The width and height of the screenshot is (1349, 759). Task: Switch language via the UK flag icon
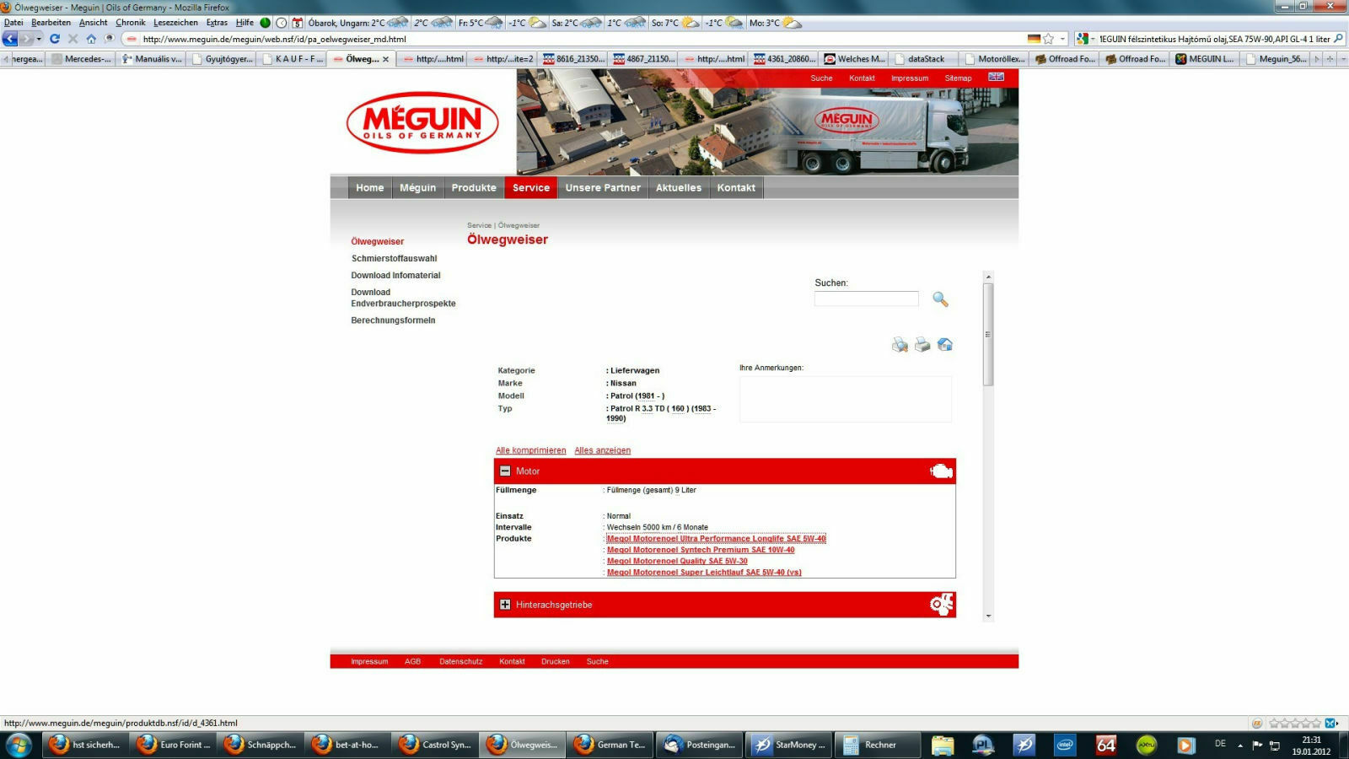pos(997,77)
